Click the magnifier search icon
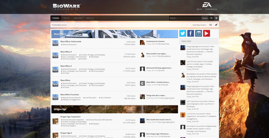This screenshot has width=269, height=138. tap(211, 18)
